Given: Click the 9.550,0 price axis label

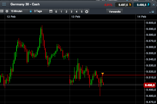Looking at the screenshot, I should click(151, 53).
